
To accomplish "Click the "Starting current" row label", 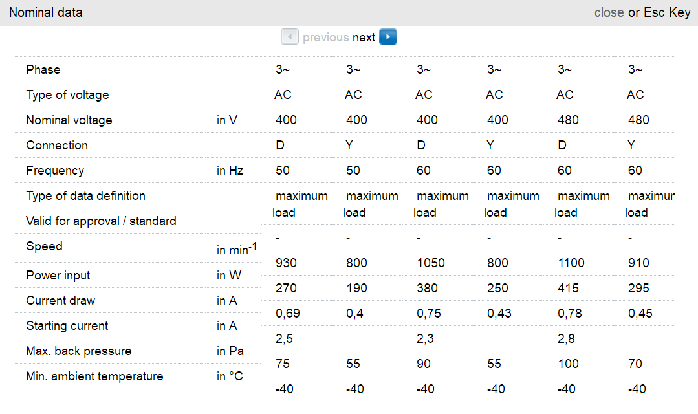I will point(67,326).
